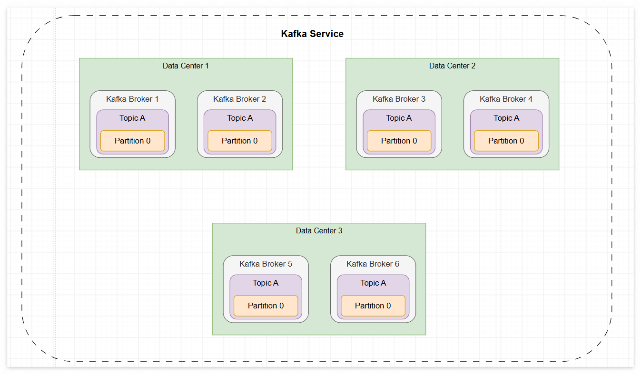Select the "Kafka Broker 4" label
The width and height of the screenshot is (641, 374).
point(506,99)
